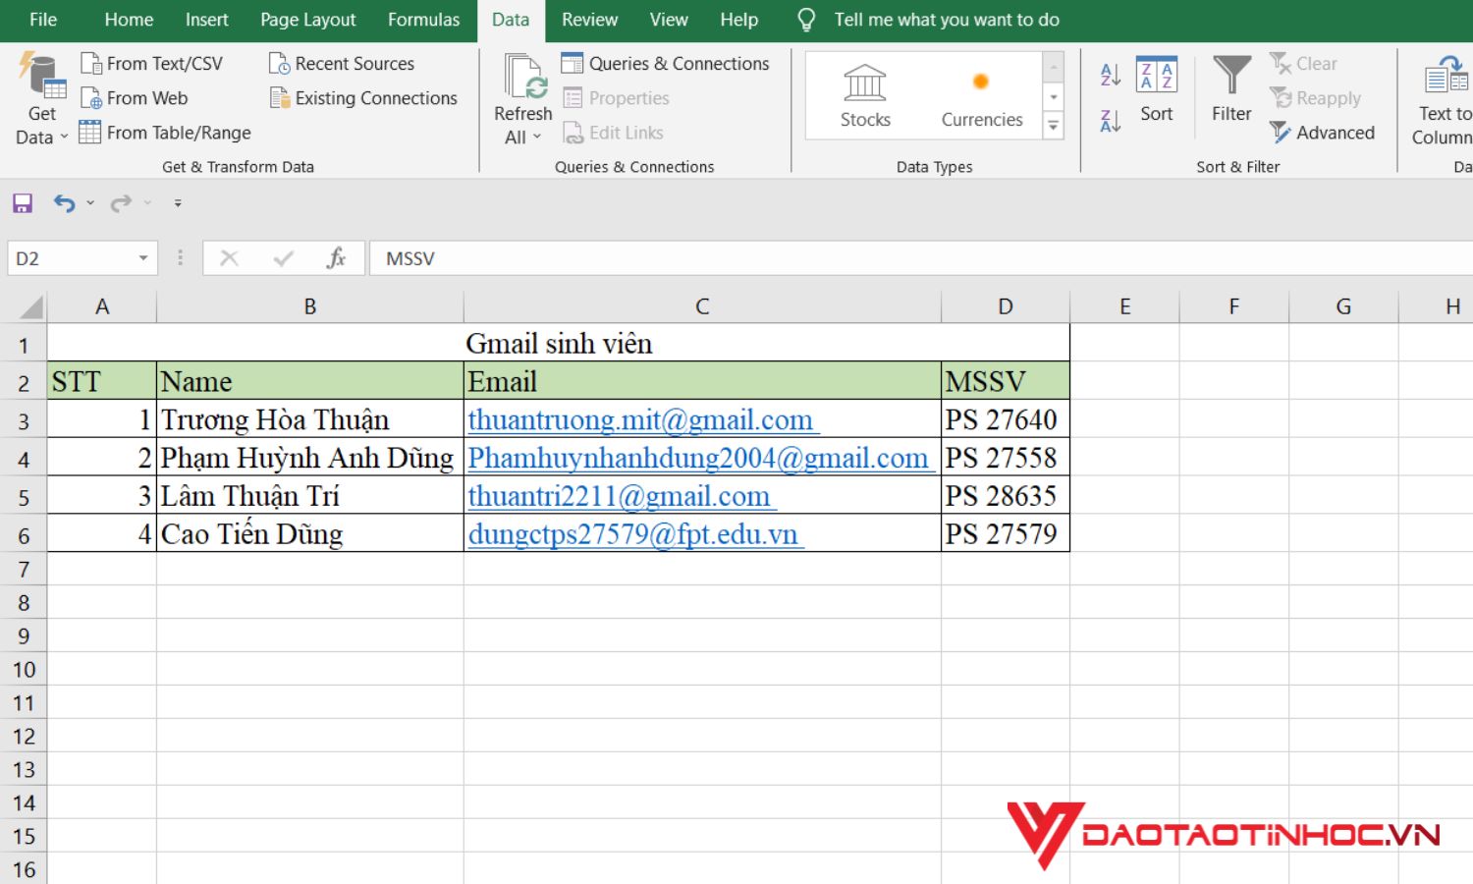
Task: Undo the last action
Action: [x=64, y=203]
